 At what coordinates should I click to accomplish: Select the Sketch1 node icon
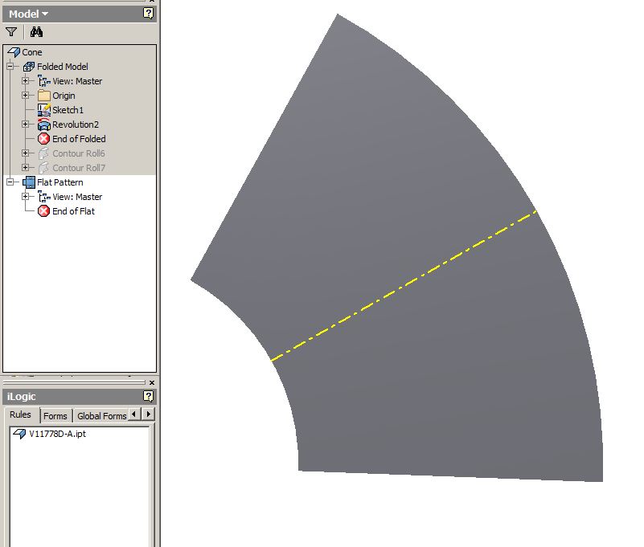click(x=44, y=110)
